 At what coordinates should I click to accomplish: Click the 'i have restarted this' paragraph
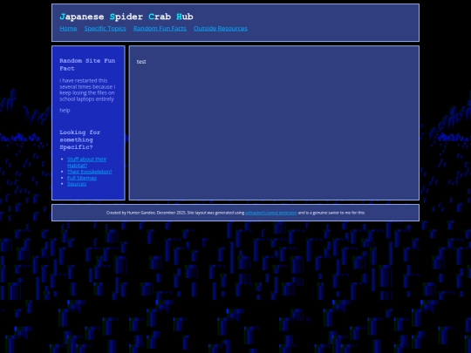point(87,90)
